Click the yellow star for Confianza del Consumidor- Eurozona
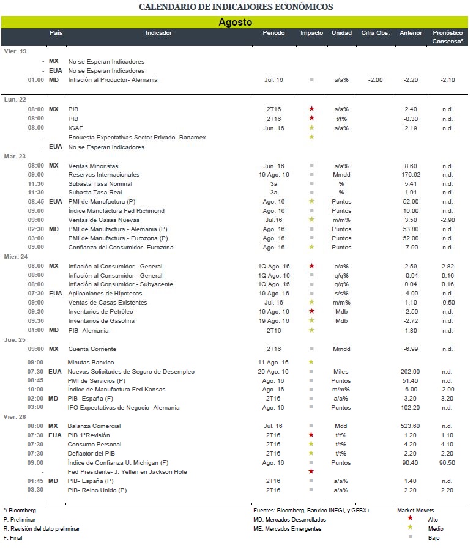This screenshot has height=554, width=476. pyautogui.click(x=311, y=247)
